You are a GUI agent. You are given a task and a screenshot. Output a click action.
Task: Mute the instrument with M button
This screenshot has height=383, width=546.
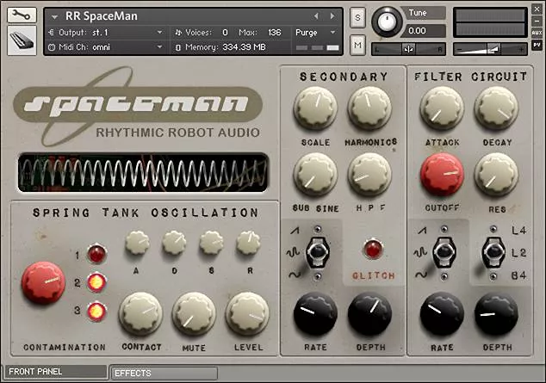357,45
